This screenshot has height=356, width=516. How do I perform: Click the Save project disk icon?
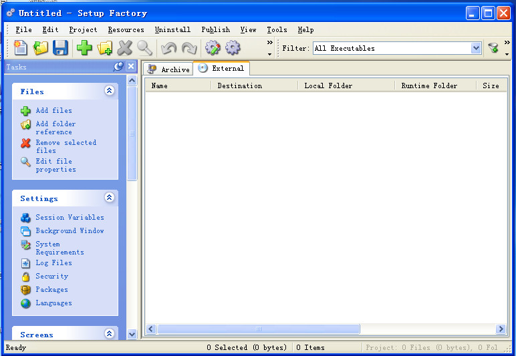coord(61,48)
